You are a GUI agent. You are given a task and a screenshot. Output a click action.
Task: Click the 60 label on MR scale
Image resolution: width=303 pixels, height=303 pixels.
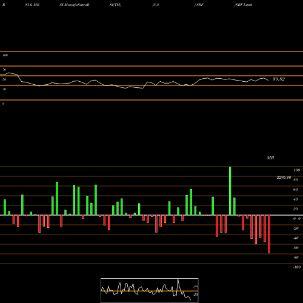296,190
